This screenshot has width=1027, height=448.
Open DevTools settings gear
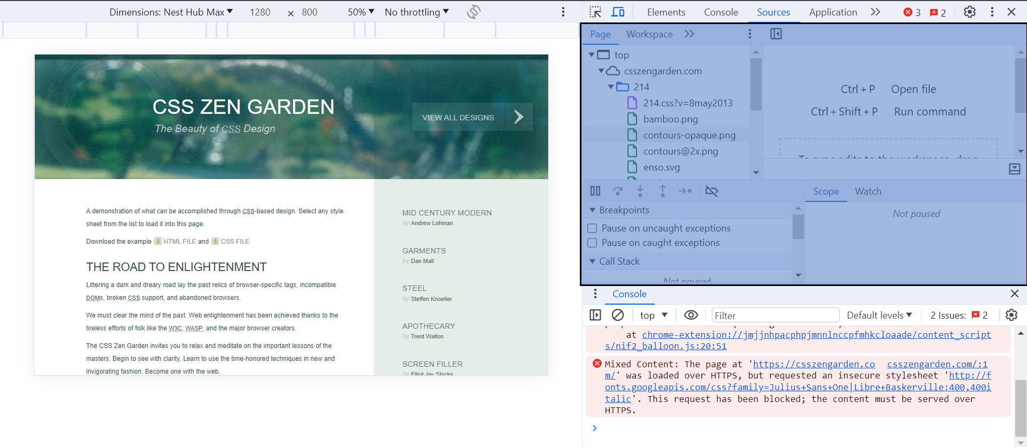[x=970, y=12]
